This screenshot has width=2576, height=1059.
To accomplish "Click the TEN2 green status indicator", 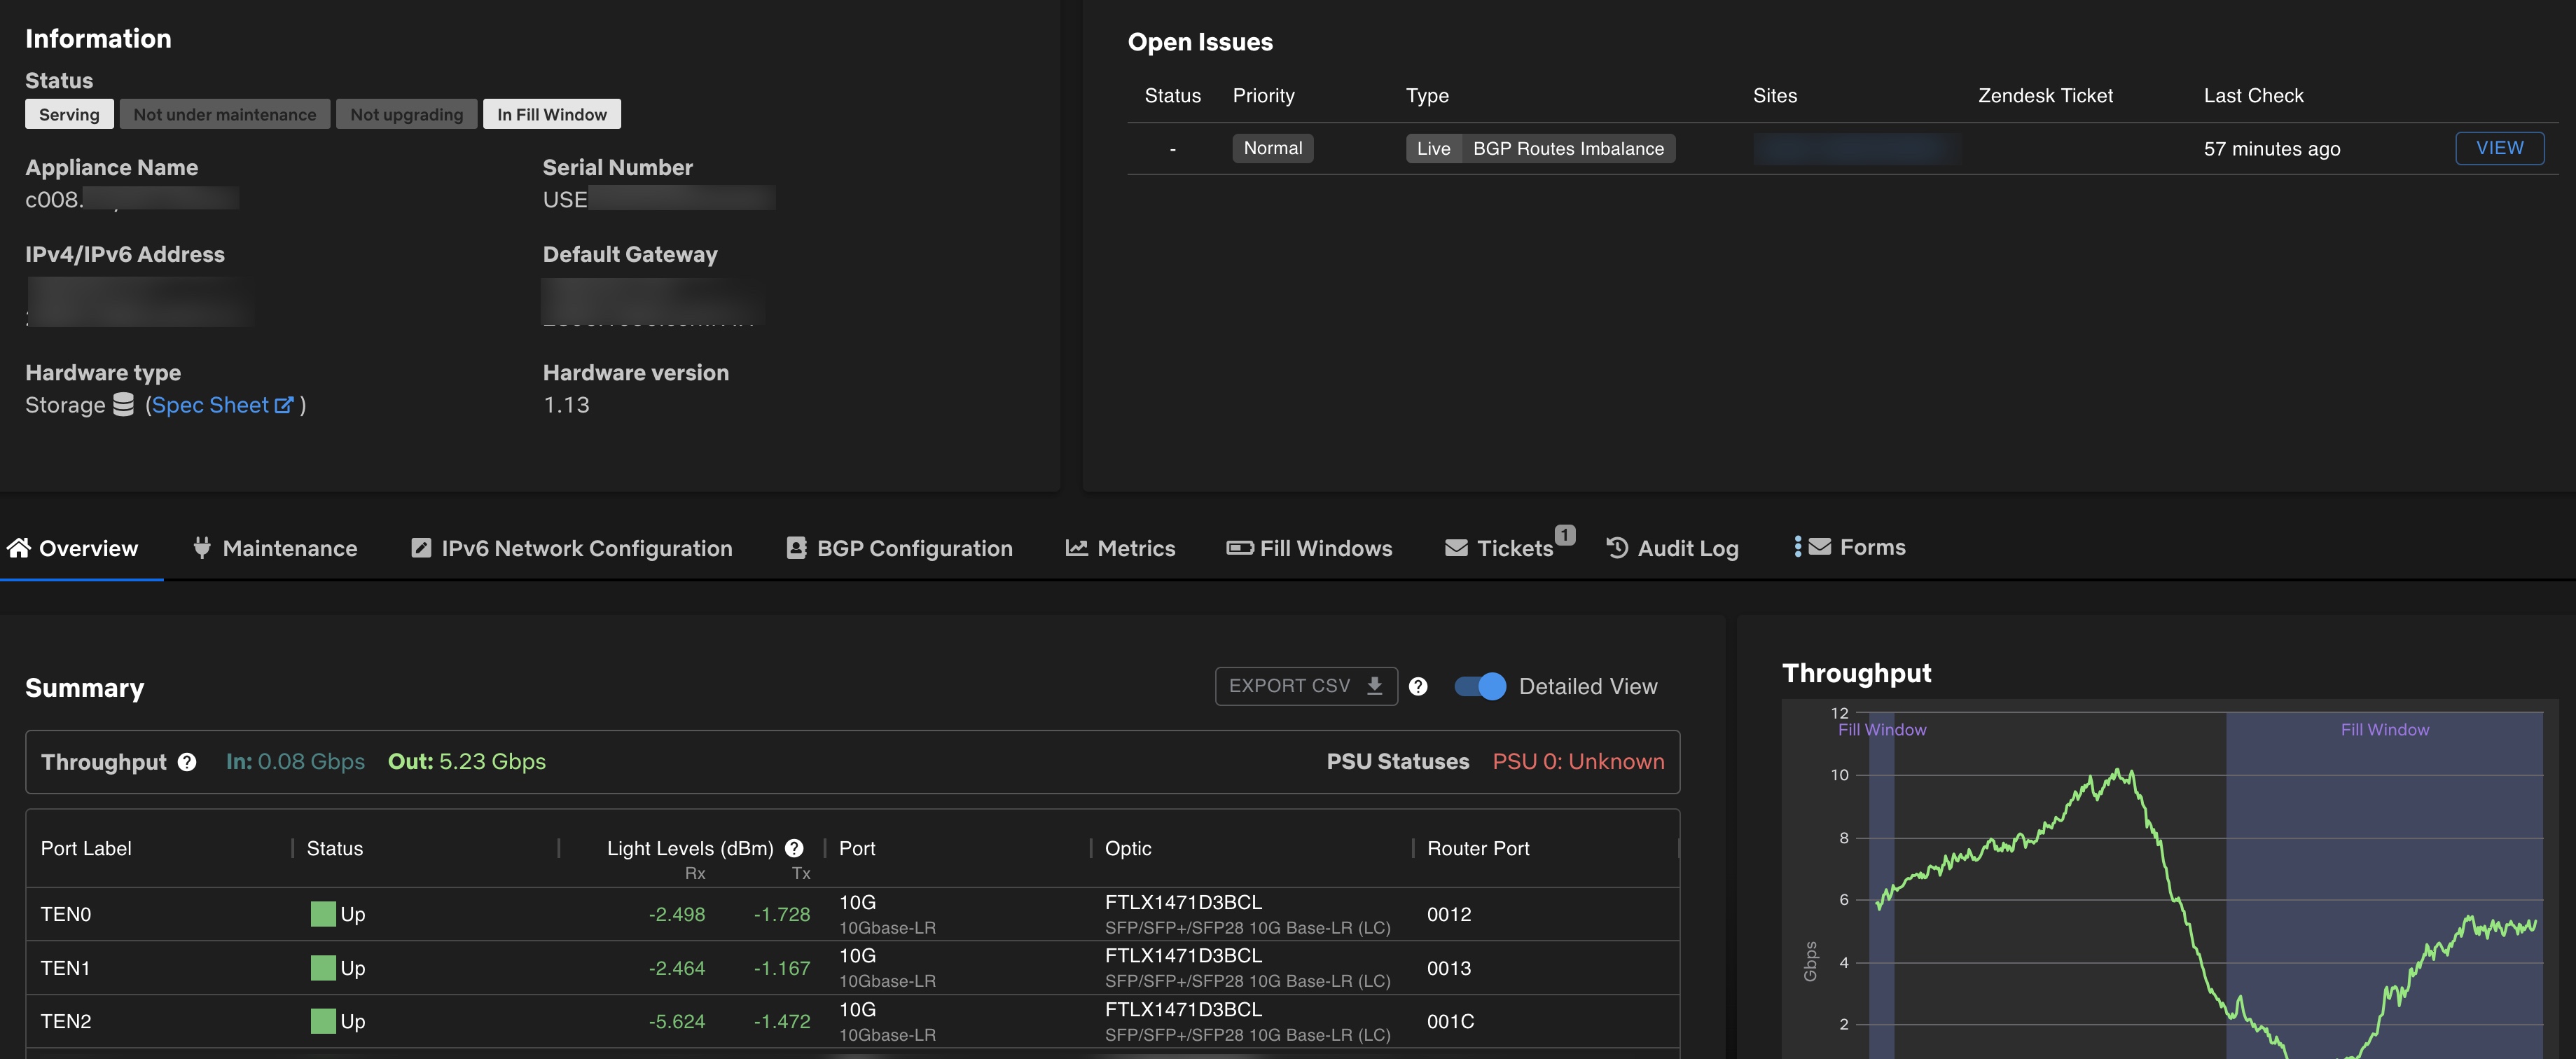I will point(323,1021).
